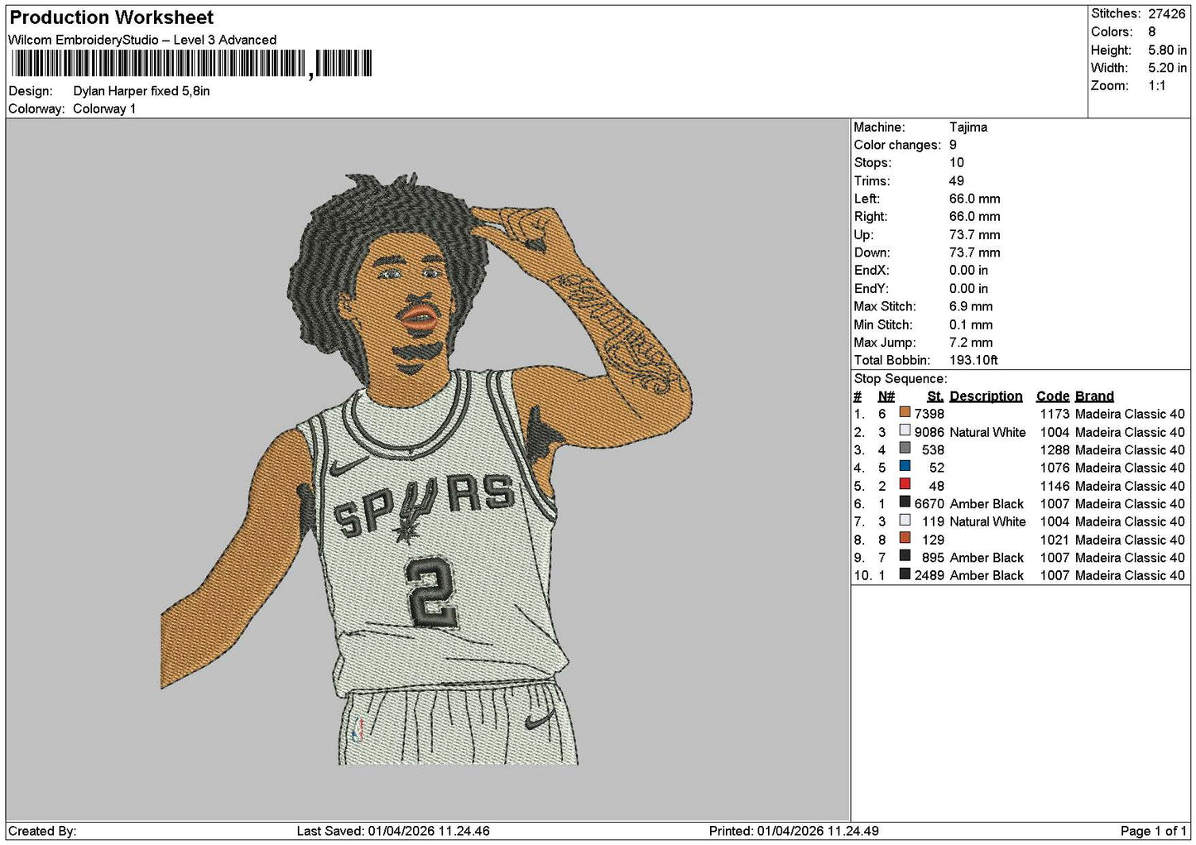Click the Colors value 8

click(1152, 31)
